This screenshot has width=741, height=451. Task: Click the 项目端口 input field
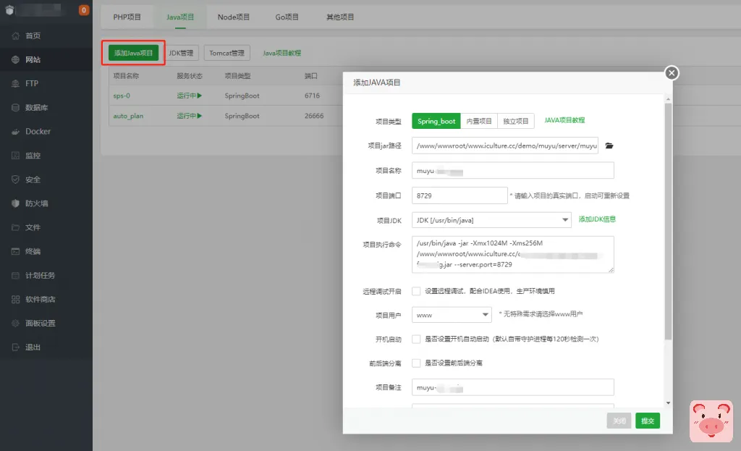coord(460,195)
